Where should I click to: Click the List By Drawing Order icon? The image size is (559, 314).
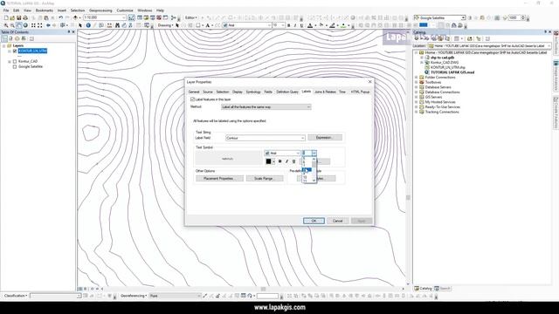[x=4, y=38]
